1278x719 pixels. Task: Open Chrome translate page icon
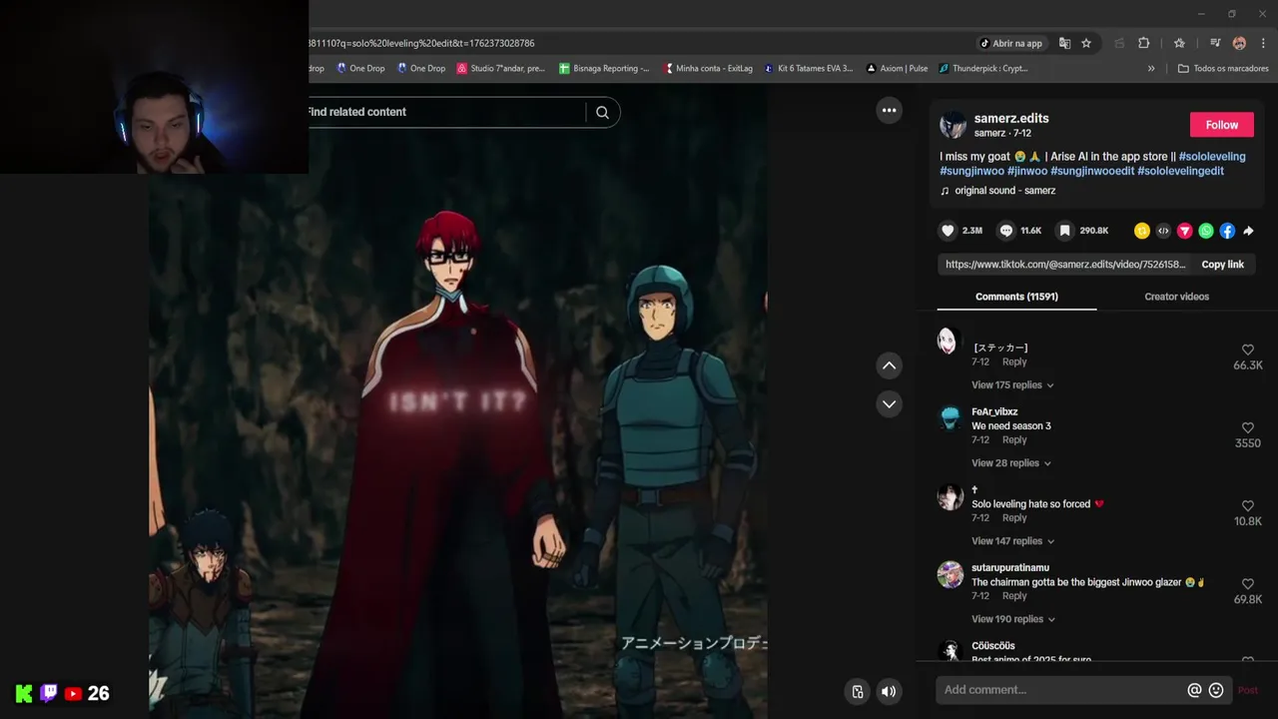pos(1064,43)
